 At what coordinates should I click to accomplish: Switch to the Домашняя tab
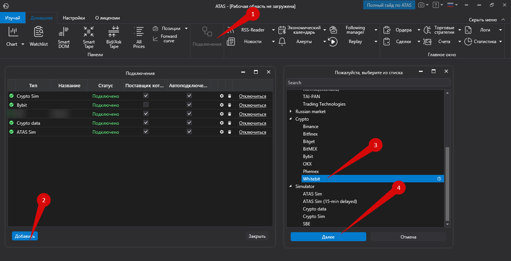pyautogui.click(x=42, y=18)
